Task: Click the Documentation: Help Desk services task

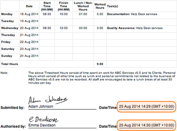Action: coord(132,14)
